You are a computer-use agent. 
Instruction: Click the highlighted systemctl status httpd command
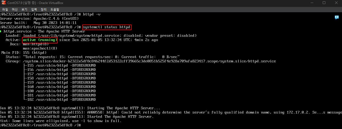click(106, 27)
